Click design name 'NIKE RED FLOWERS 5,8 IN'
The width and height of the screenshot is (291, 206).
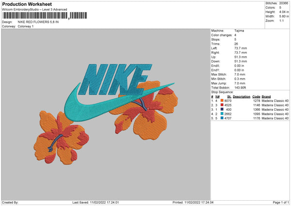pos(38,22)
